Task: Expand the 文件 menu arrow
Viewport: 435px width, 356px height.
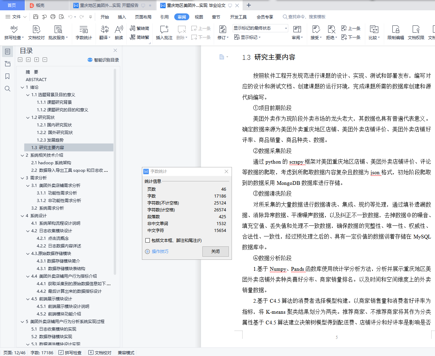Action: coord(24,16)
